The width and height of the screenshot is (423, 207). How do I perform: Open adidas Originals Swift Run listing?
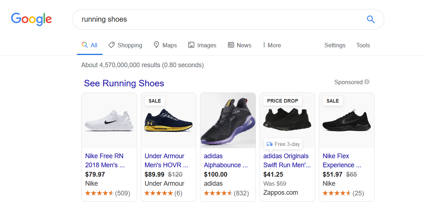tap(286, 160)
